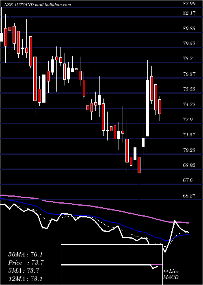Click the 80.85 price axis label
The image size is (203, 285).
[x=189, y=28]
